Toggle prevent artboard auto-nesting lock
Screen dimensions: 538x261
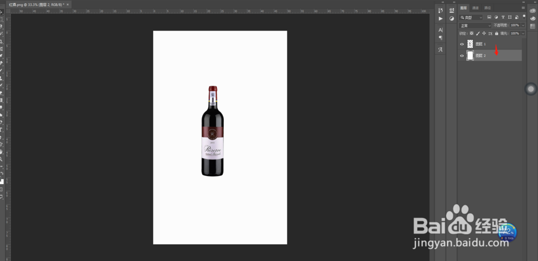tap(490, 33)
